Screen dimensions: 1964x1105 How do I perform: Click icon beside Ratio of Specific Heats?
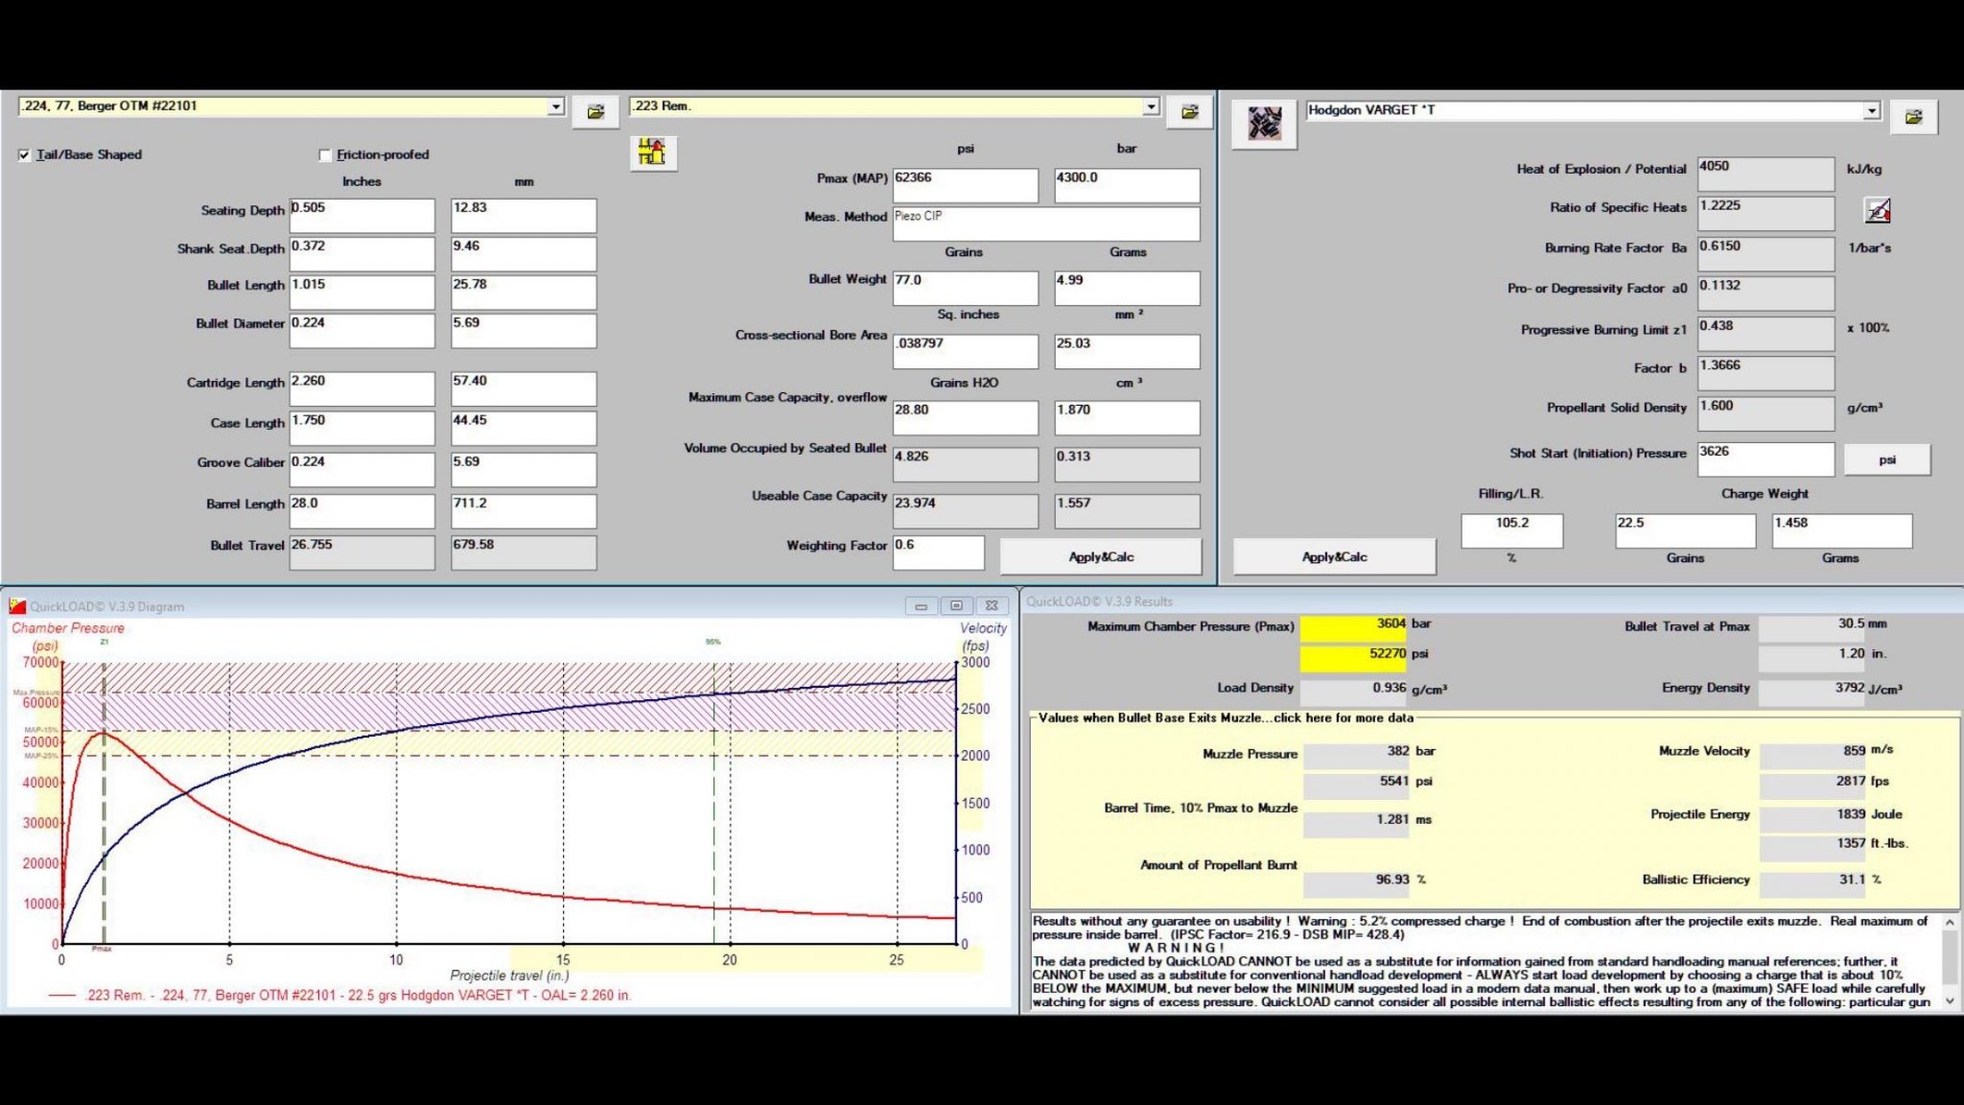[1878, 209]
